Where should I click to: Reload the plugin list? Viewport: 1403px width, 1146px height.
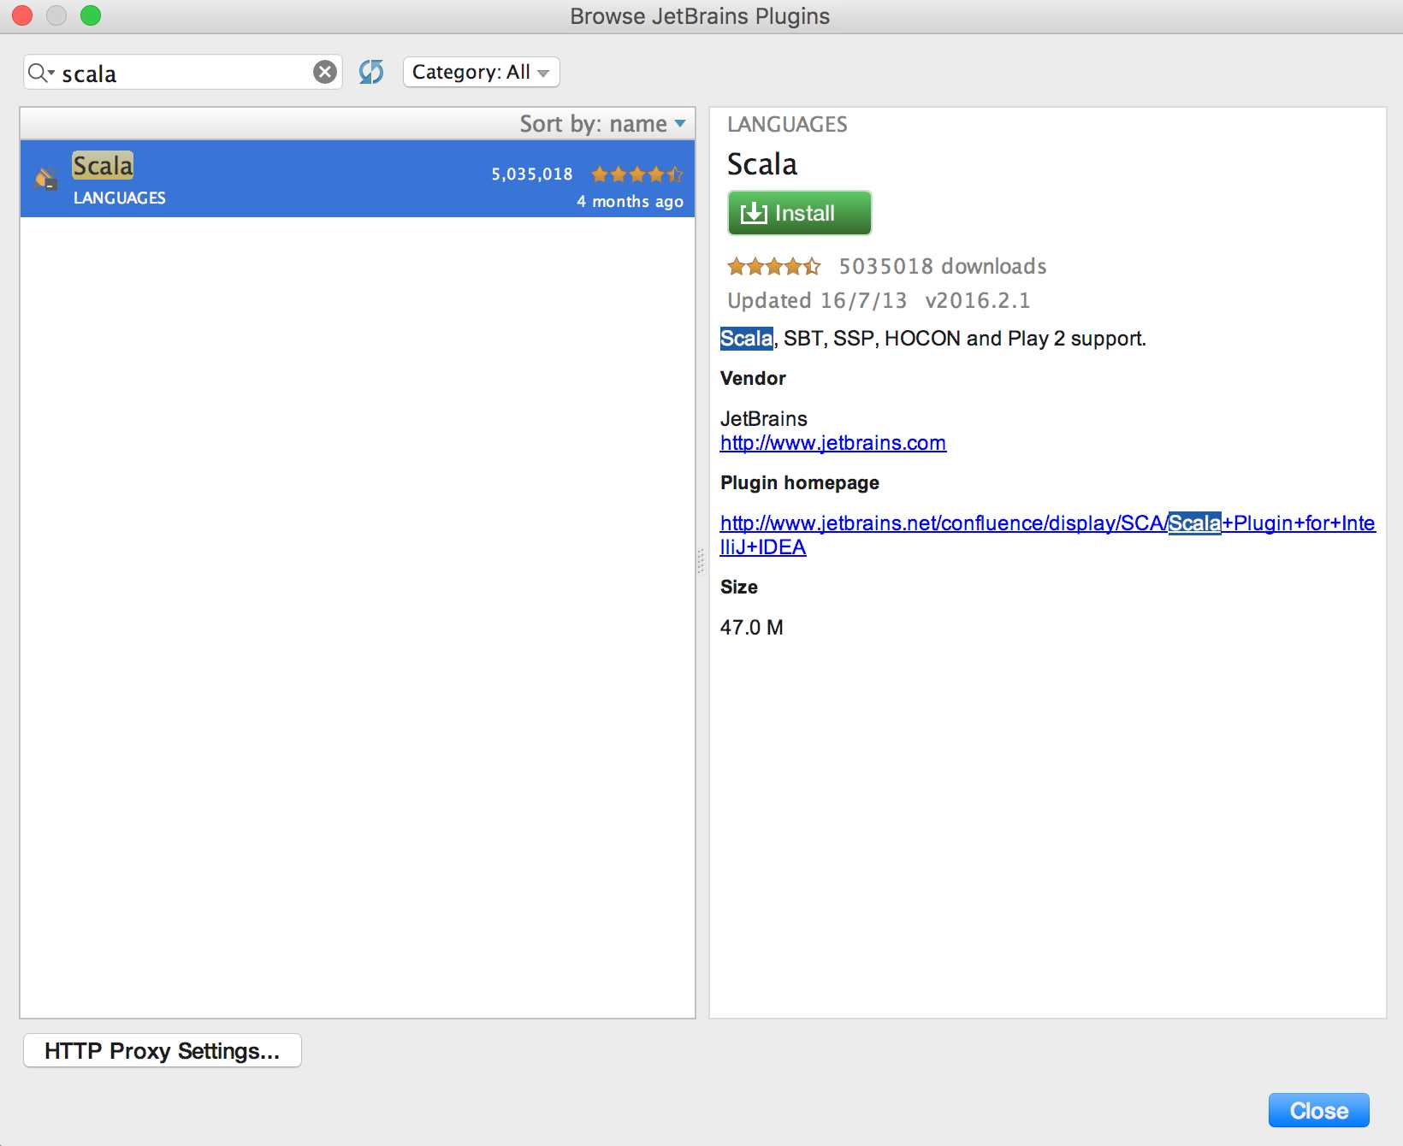coord(371,72)
